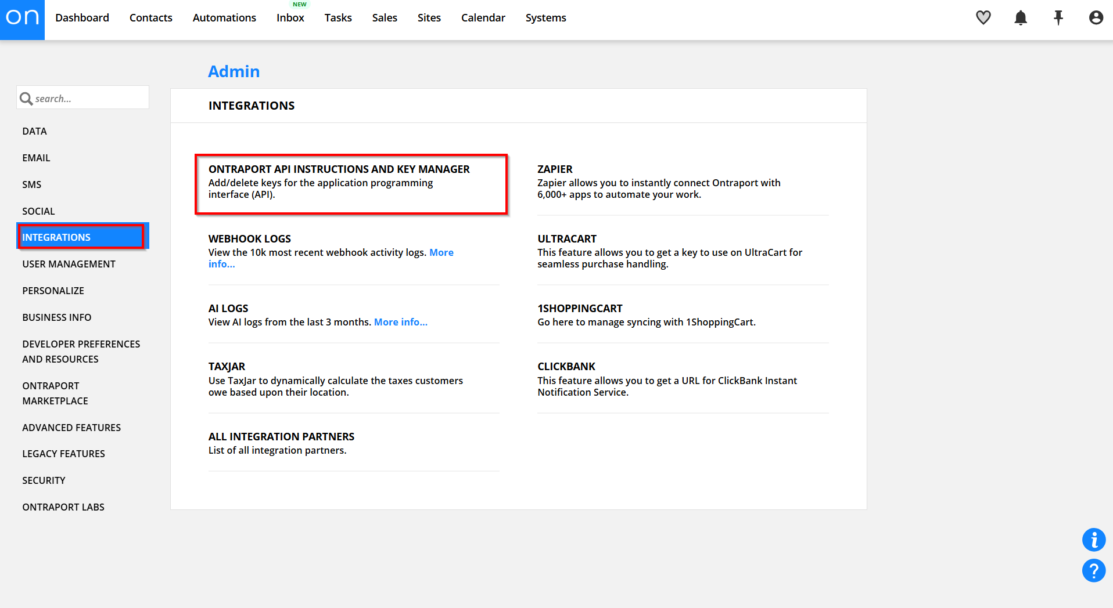Open the Contacts menu
The image size is (1113, 608).
(x=150, y=18)
